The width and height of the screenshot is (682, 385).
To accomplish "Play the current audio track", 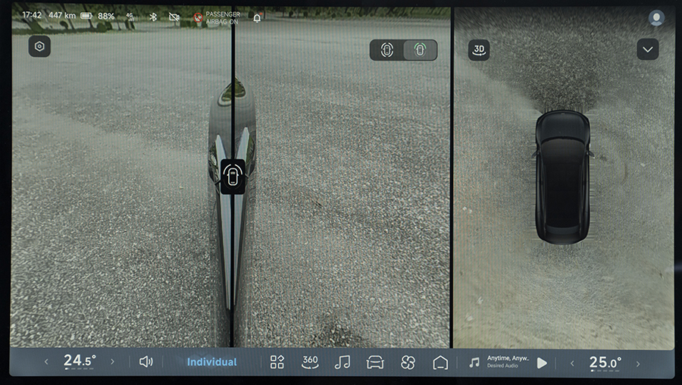I will pos(542,363).
